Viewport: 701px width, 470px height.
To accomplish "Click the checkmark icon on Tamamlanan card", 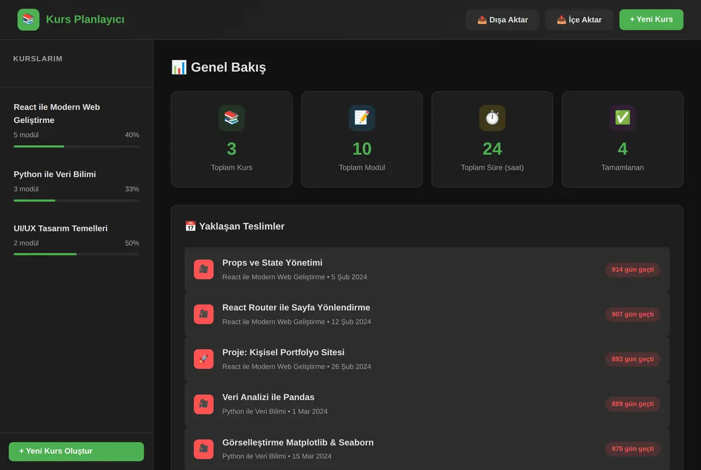I will coord(623,118).
